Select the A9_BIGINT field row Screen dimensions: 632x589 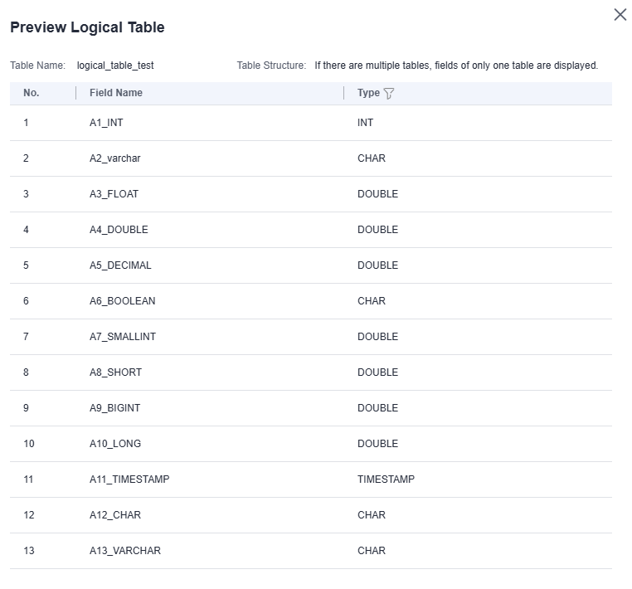pos(116,408)
